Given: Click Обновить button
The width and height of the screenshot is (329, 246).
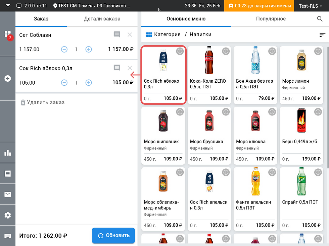Looking at the screenshot, I should click(113, 236).
